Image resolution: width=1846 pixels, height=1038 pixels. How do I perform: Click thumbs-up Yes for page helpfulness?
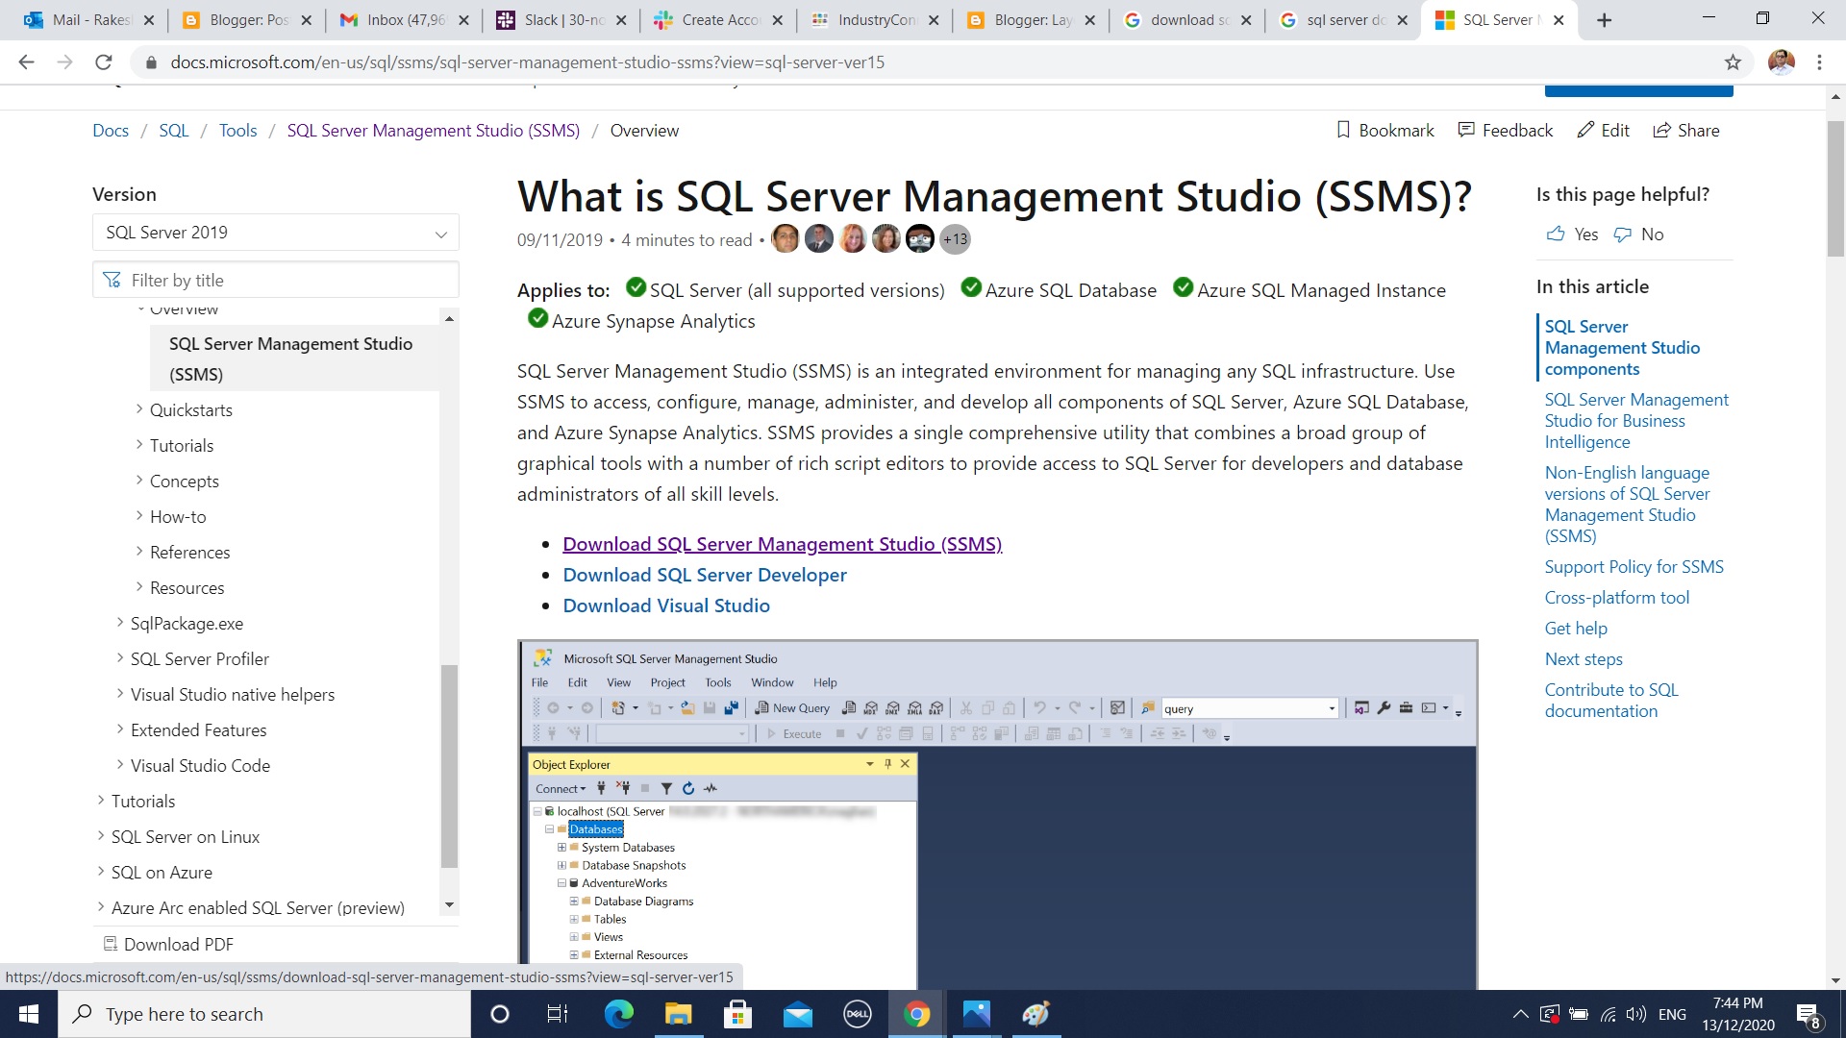click(x=1558, y=234)
